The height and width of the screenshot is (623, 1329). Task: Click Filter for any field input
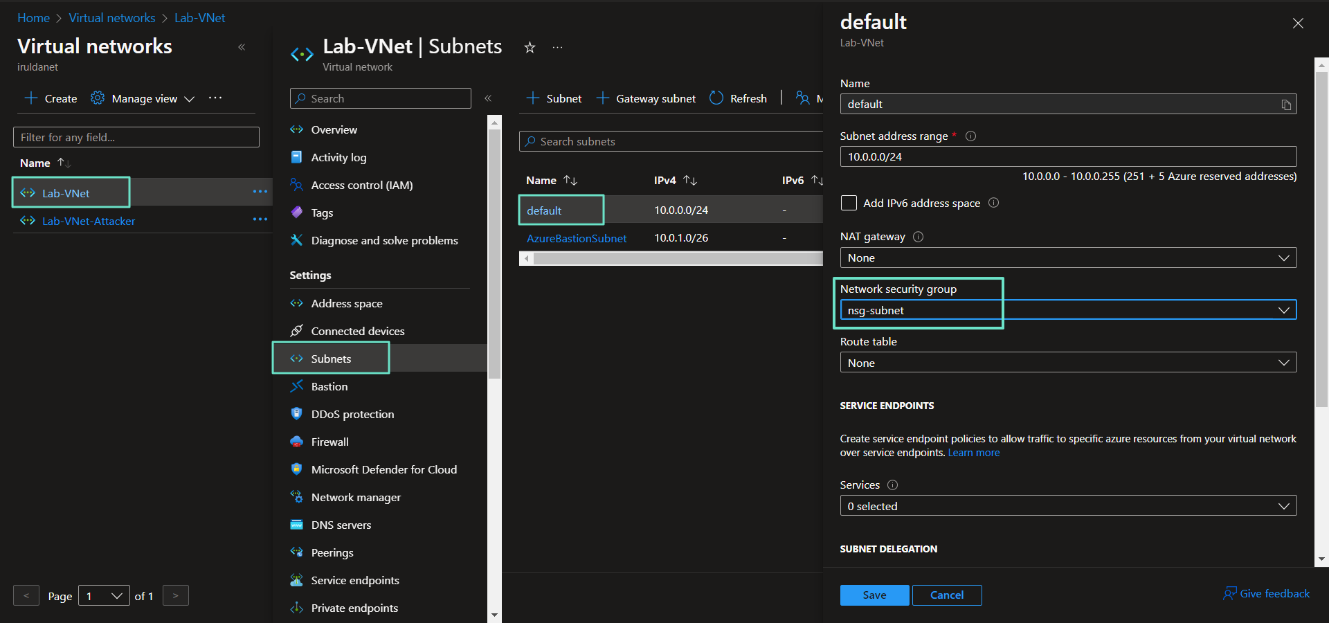136,137
